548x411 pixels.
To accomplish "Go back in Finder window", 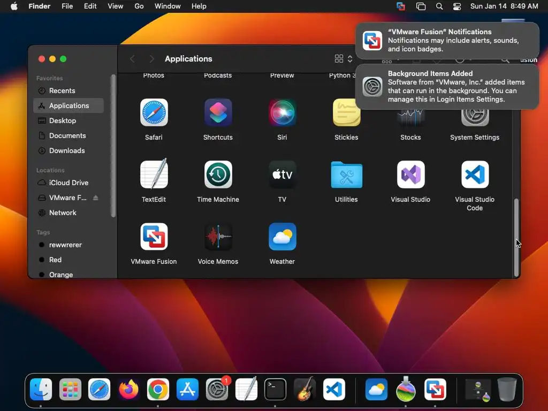I will (x=133, y=59).
